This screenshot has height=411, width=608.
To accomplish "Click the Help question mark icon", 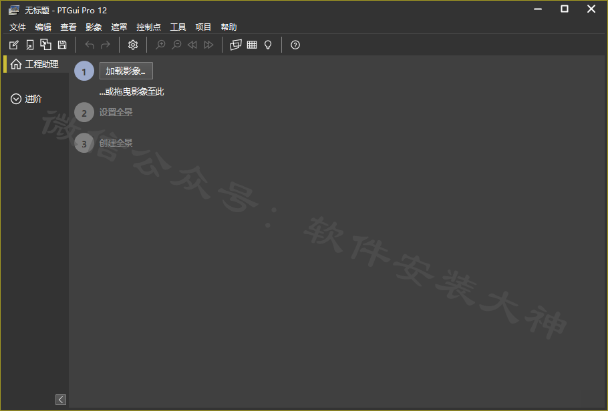I will click(295, 45).
